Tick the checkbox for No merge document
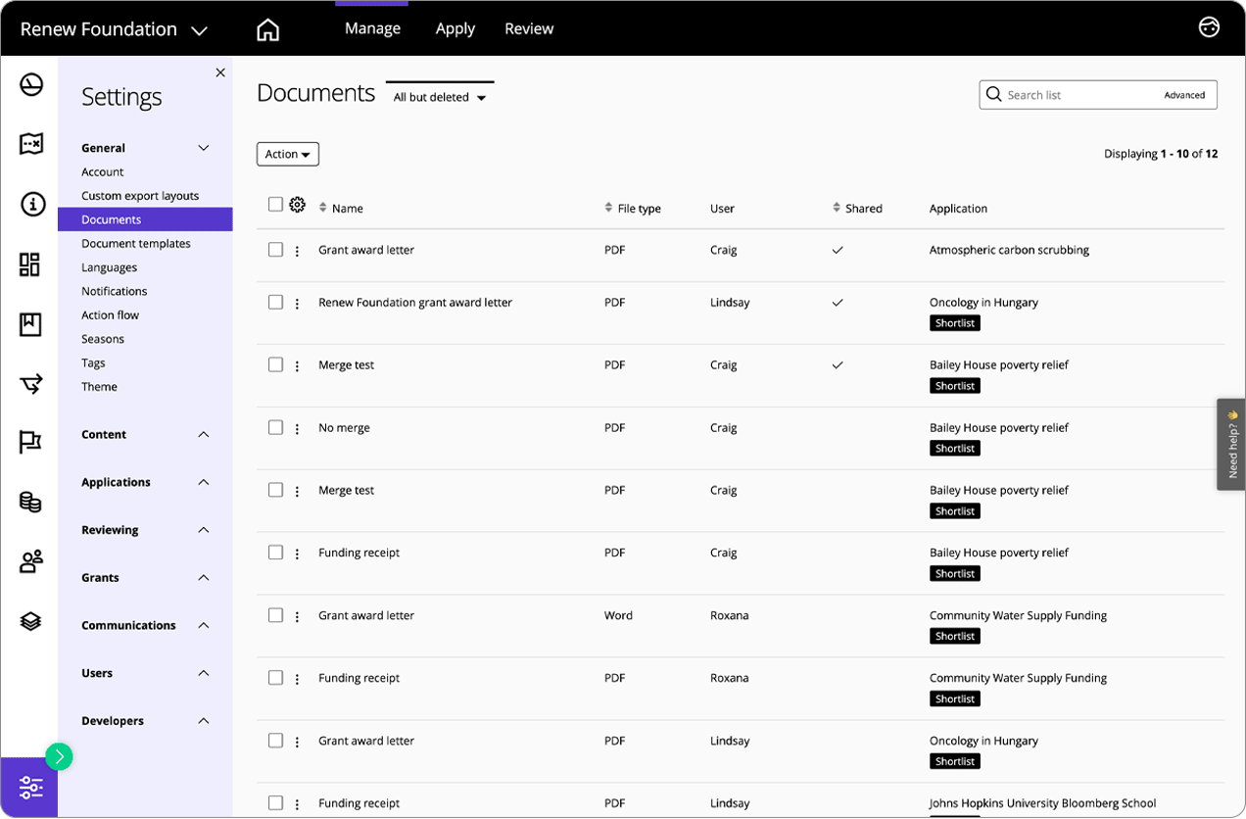The image size is (1246, 819). (x=275, y=427)
